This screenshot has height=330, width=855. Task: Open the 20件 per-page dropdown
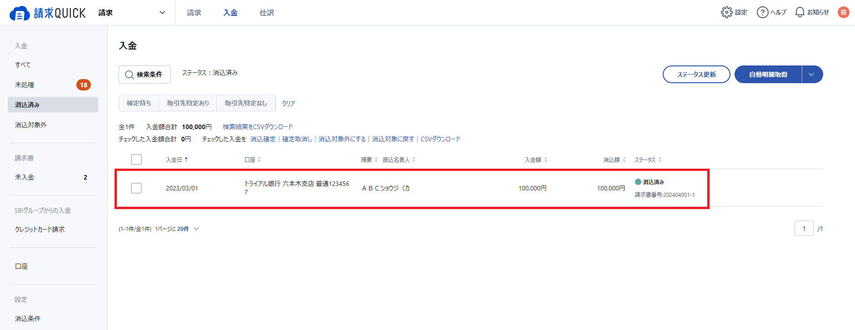coord(188,229)
